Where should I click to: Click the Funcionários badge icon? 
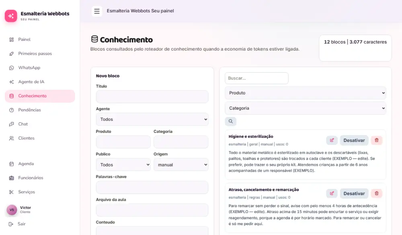coord(12,178)
